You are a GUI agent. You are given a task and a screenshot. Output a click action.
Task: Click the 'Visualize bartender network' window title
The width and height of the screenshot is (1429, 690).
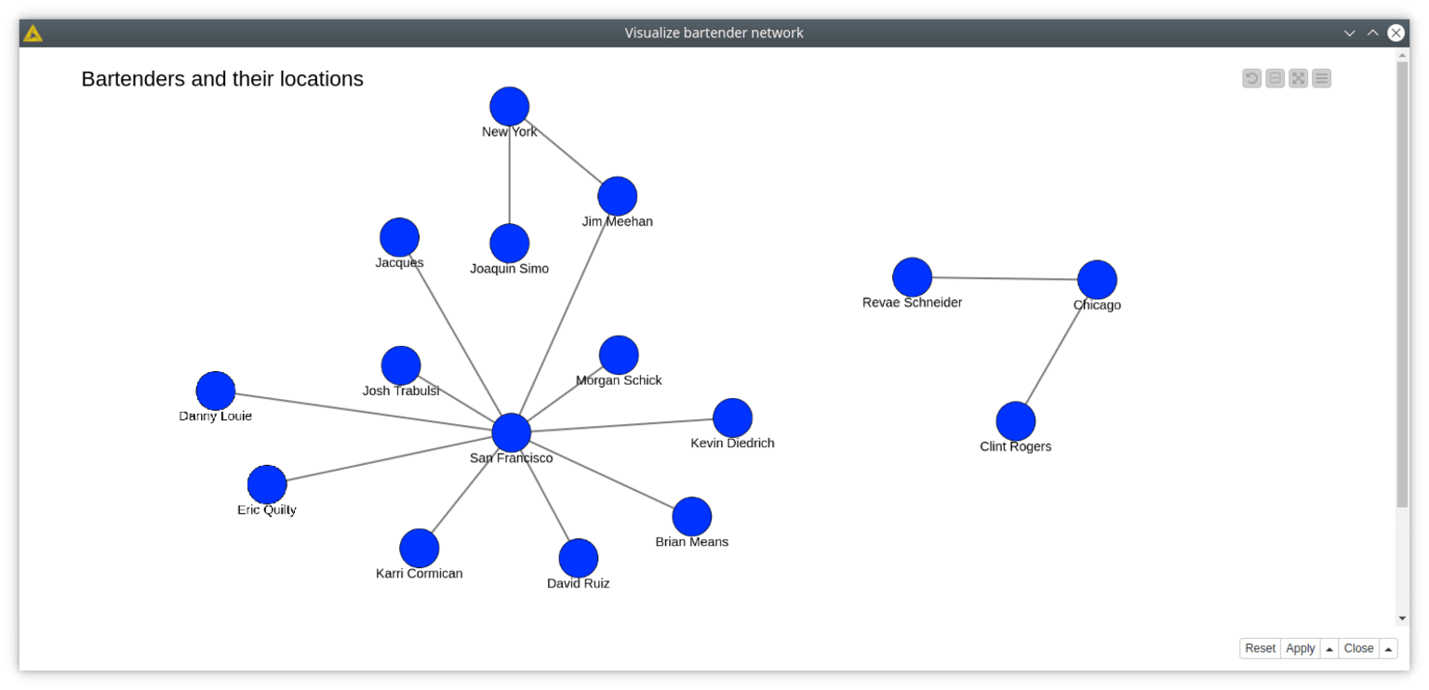point(714,33)
